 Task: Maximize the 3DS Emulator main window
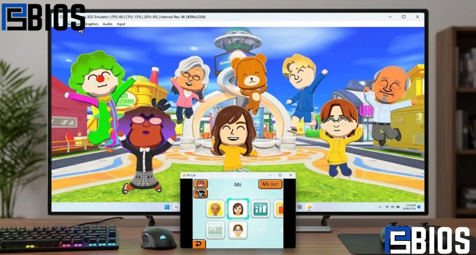pos(403,17)
